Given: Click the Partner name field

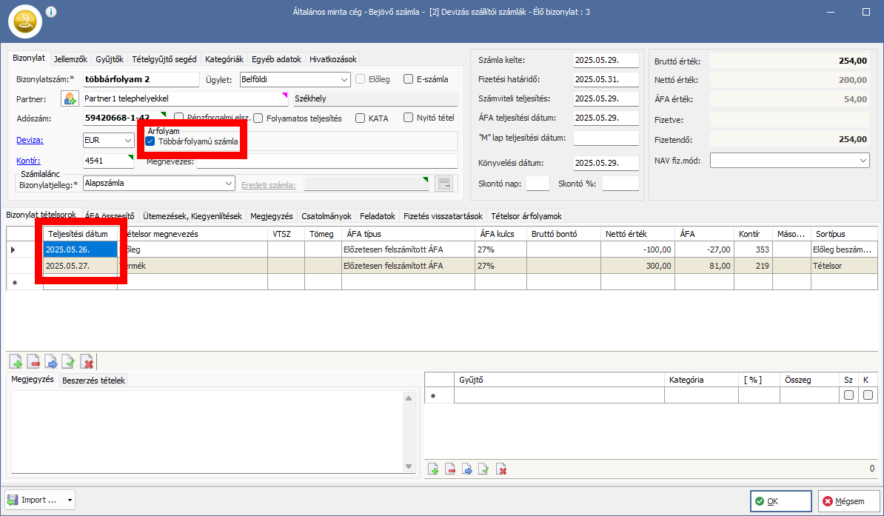Looking at the screenshot, I should [x=186, y=98].
